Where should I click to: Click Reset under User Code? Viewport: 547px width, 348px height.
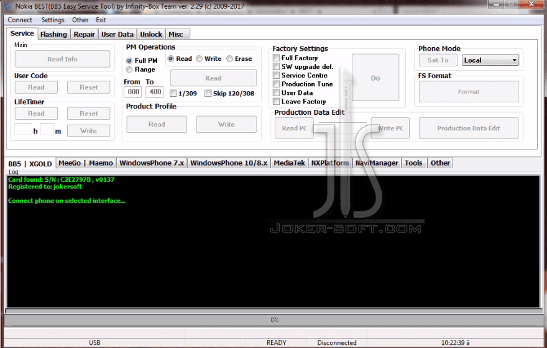(x=89, y=87)
